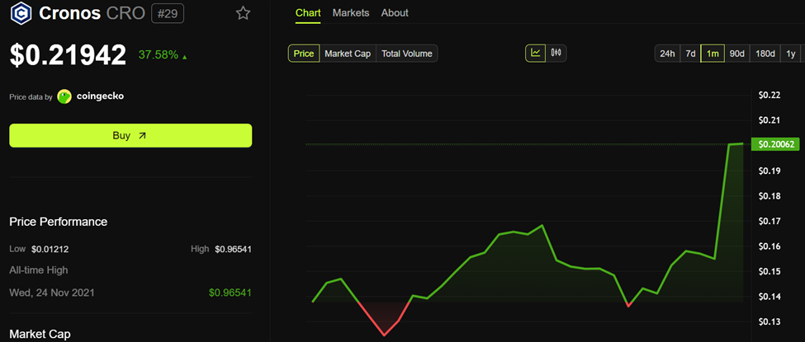Set chart range to 1m
The width and height of the screenshot is (805, 342).
(x=713, y=54)
